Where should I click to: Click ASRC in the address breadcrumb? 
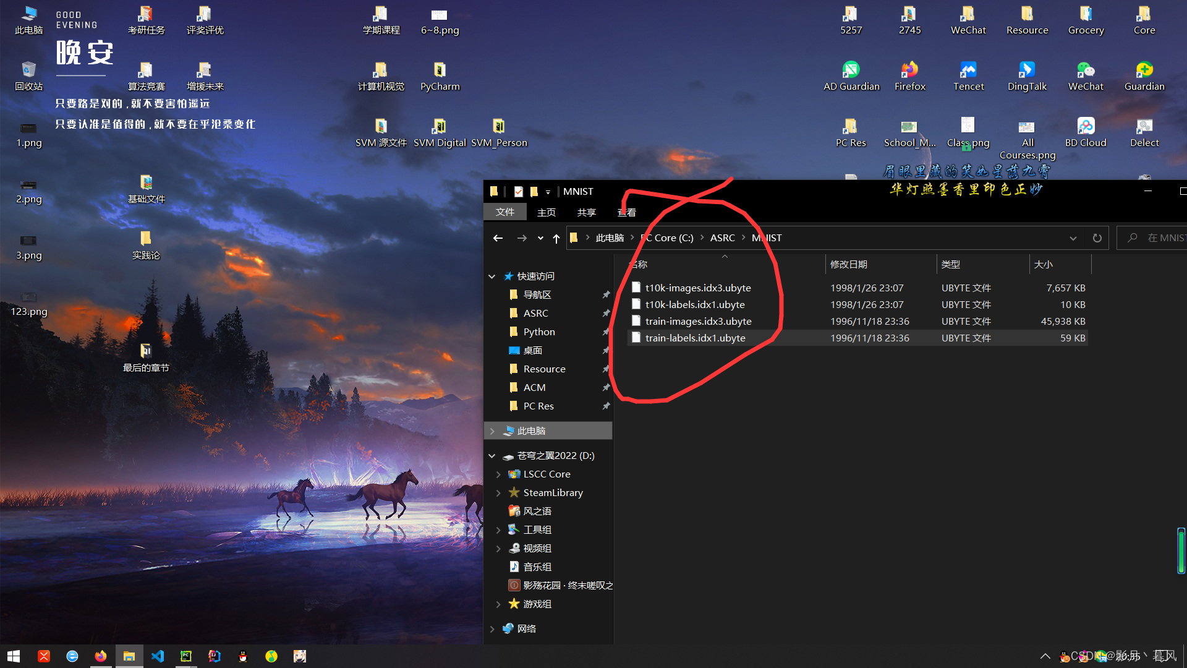[x=722, y=238]
